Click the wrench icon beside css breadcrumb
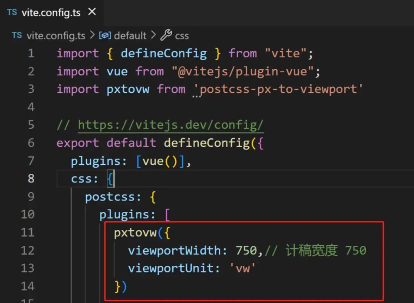Viewport: 414px width, 303px height. [166, 35]
